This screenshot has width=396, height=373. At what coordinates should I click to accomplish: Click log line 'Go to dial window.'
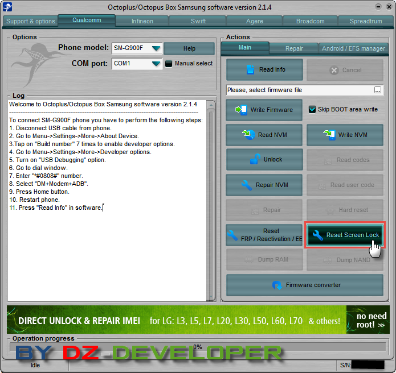pos(38,168)
